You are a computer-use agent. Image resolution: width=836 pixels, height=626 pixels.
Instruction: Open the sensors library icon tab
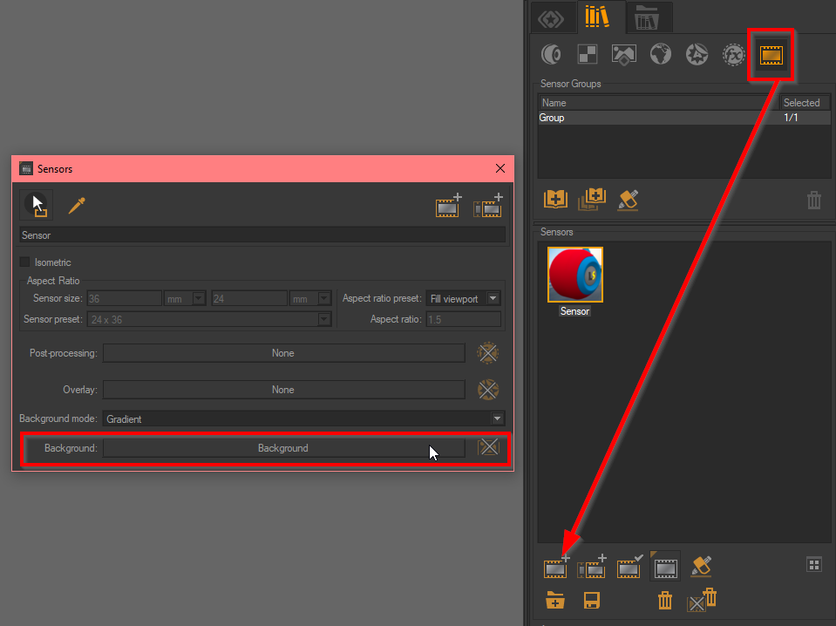click(771, 55)
